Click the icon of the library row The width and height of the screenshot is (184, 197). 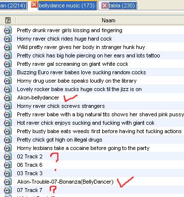7,81
